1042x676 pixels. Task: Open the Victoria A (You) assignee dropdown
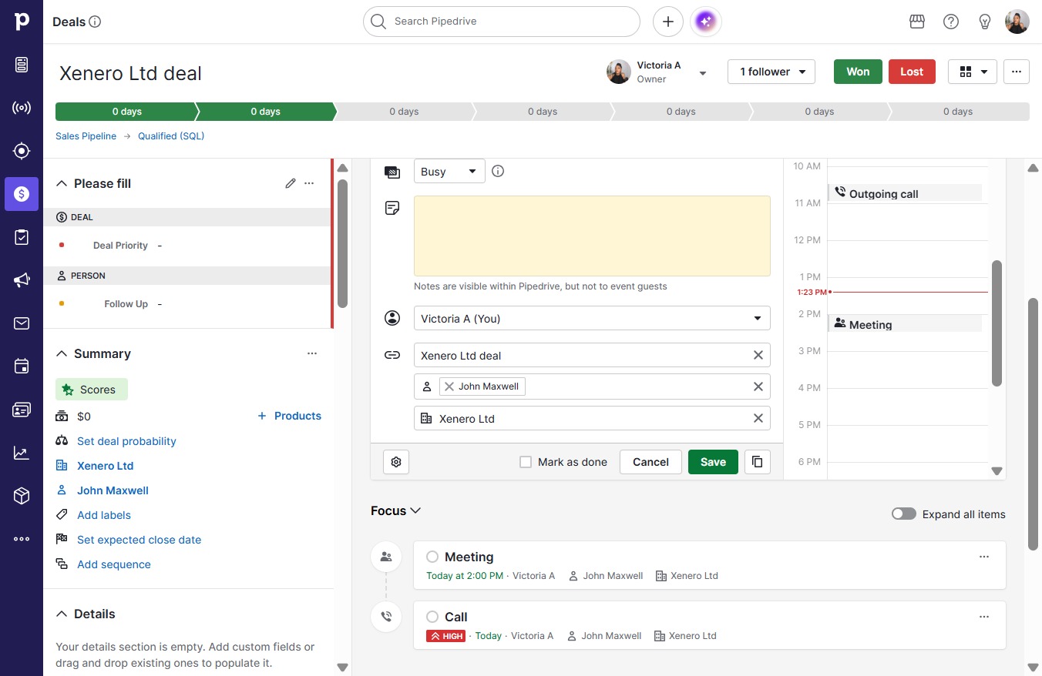[x=592, y=319]
